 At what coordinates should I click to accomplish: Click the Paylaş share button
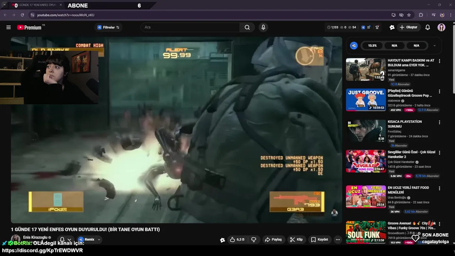point(273,240)
